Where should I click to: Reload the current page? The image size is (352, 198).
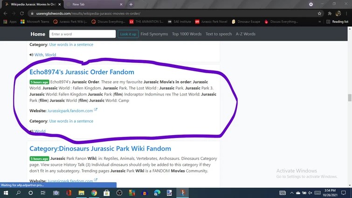coord(22,14)
